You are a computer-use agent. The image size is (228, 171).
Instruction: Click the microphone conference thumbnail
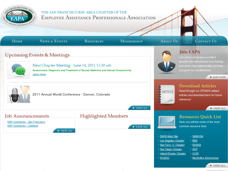(x=19, y=94)
